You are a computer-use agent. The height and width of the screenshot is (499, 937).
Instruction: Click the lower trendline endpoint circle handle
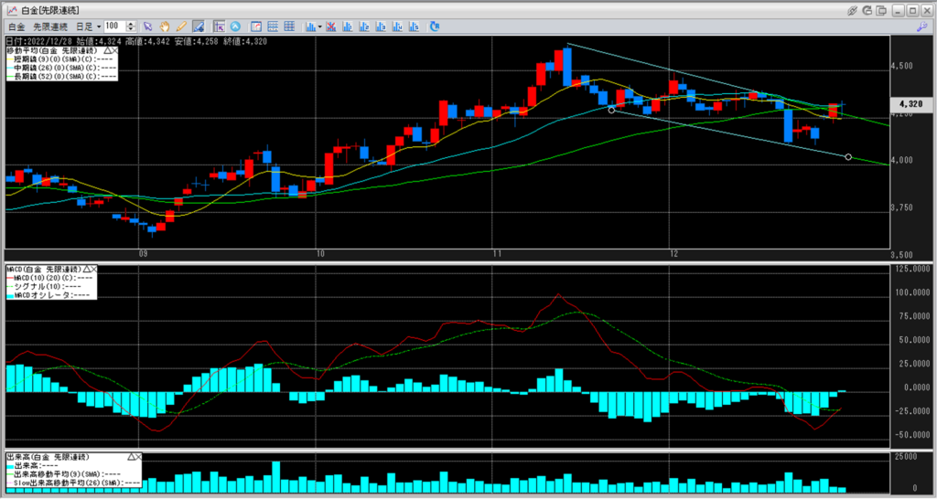(848, 157)
